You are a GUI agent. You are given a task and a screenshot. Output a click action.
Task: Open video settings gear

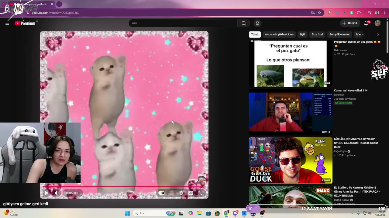[181, 193]
